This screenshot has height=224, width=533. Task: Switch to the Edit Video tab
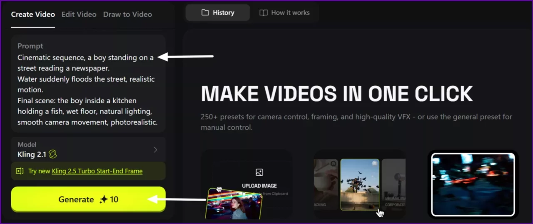[79, 14]
